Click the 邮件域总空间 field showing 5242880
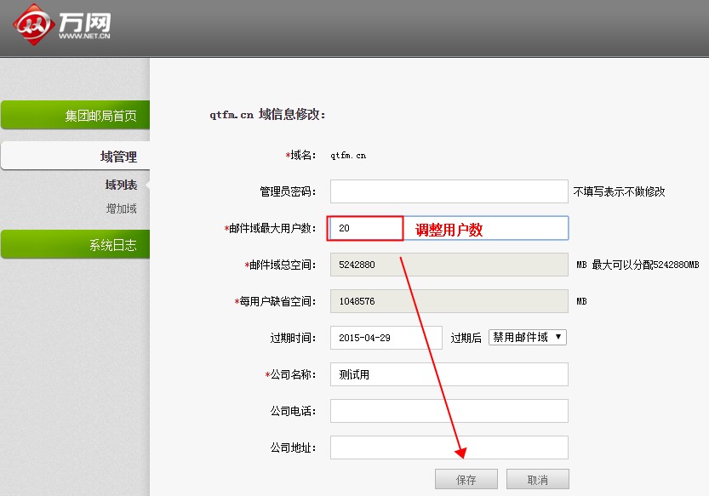This screenshot has width=709, height=496. coord(449,265)
